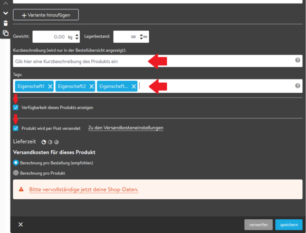Remove the Eigenschaft1 tag

[x=50, y=86]
